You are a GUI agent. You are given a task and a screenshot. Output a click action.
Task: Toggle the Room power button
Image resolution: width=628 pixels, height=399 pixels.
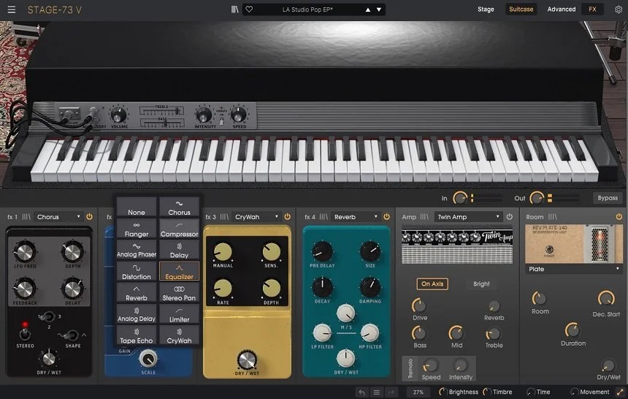pos(619,216)
